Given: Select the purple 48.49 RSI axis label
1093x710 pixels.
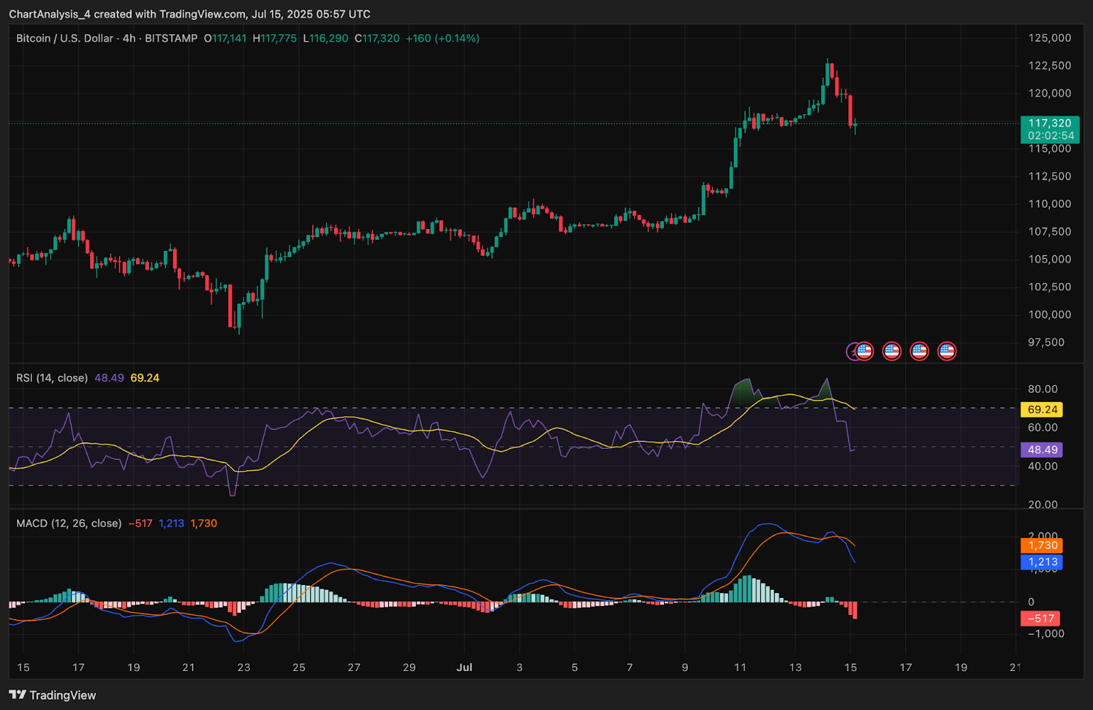Looking at the screenshot, I should point(1042,450).
